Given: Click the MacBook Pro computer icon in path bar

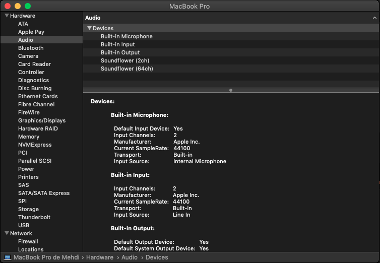Looking at the screenshot, I should [8, 257].
